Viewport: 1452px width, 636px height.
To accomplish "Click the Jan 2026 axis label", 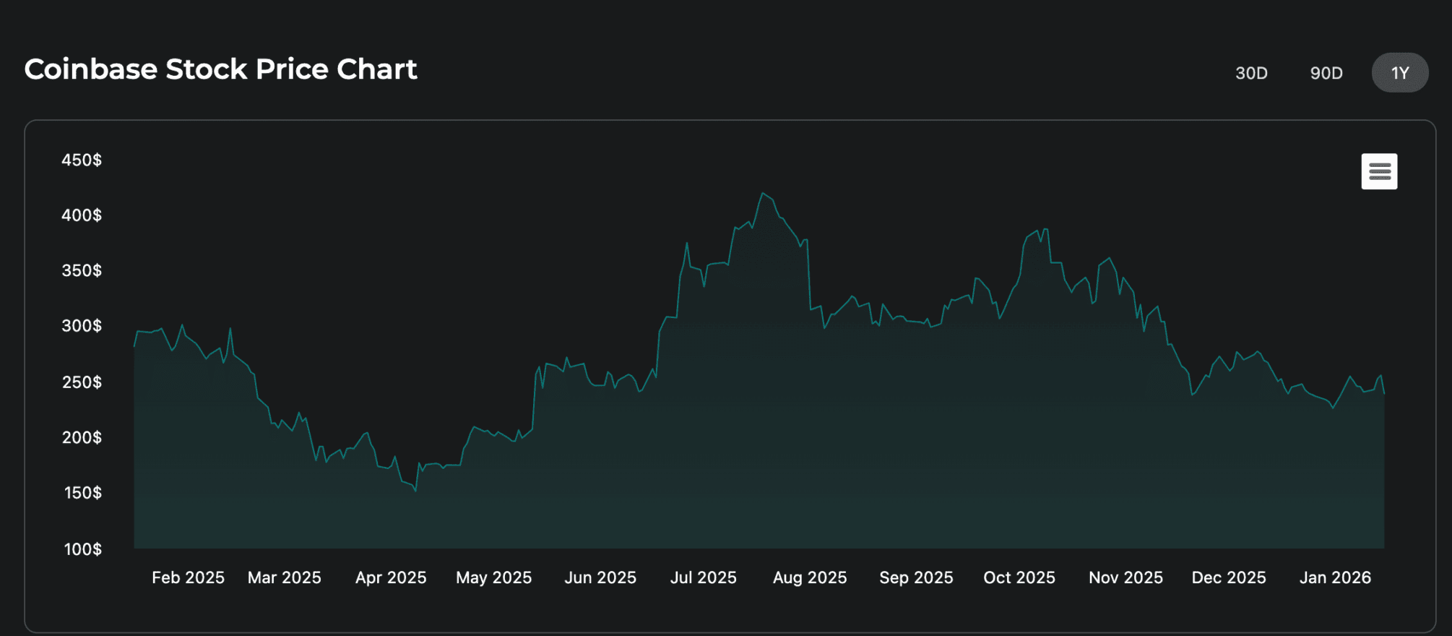I will click(x=1335, y=577).
